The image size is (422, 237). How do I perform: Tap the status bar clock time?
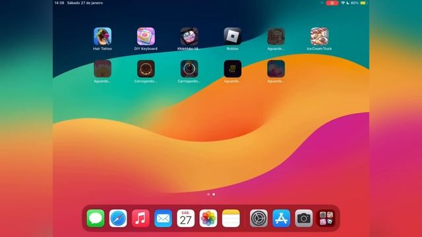pos(59,3)
